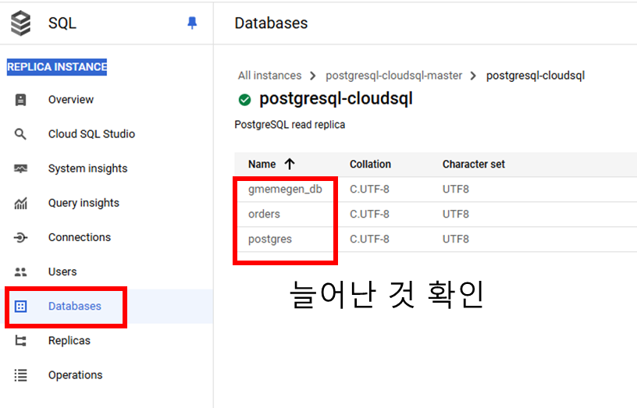Click UTF8 character set in postgres row
This screenshot has height=408, width=637.
click(x=456, y=239)
